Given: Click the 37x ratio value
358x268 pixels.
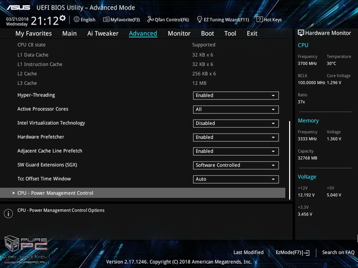Looking at the screenshot, I should (x=301, y=102).
